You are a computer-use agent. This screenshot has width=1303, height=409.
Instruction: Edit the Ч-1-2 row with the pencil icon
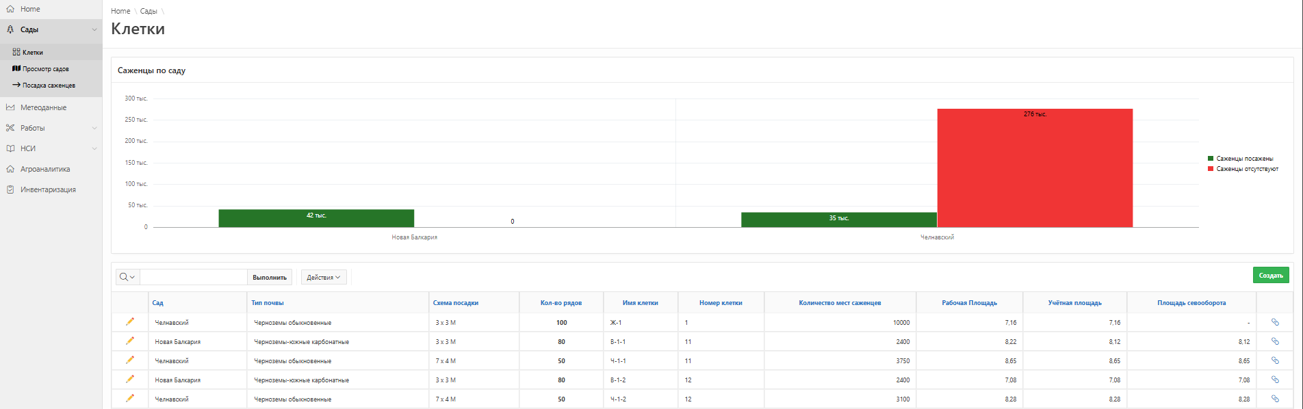click(x=130, y=398)
